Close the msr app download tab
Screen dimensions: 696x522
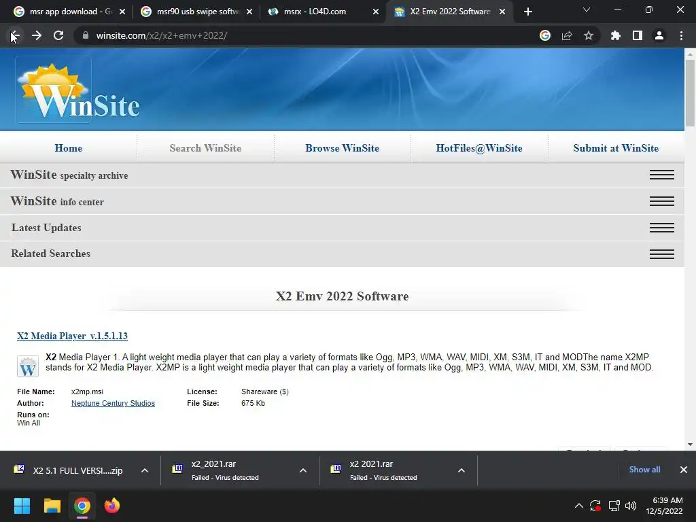click(x=122, y=12)
